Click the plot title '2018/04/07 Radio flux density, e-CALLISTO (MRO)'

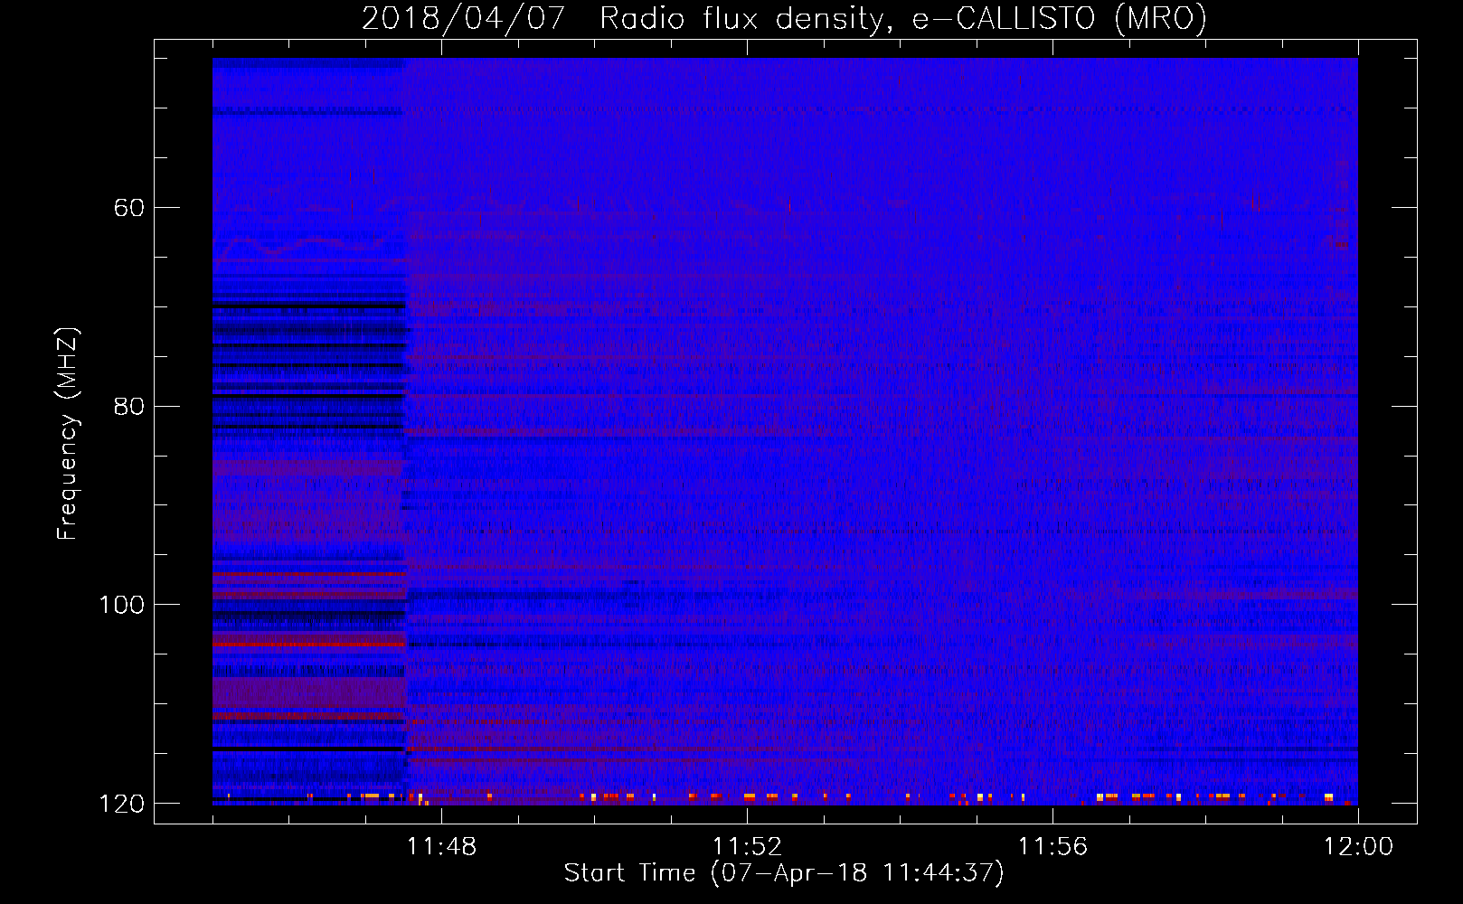point(784,18)
